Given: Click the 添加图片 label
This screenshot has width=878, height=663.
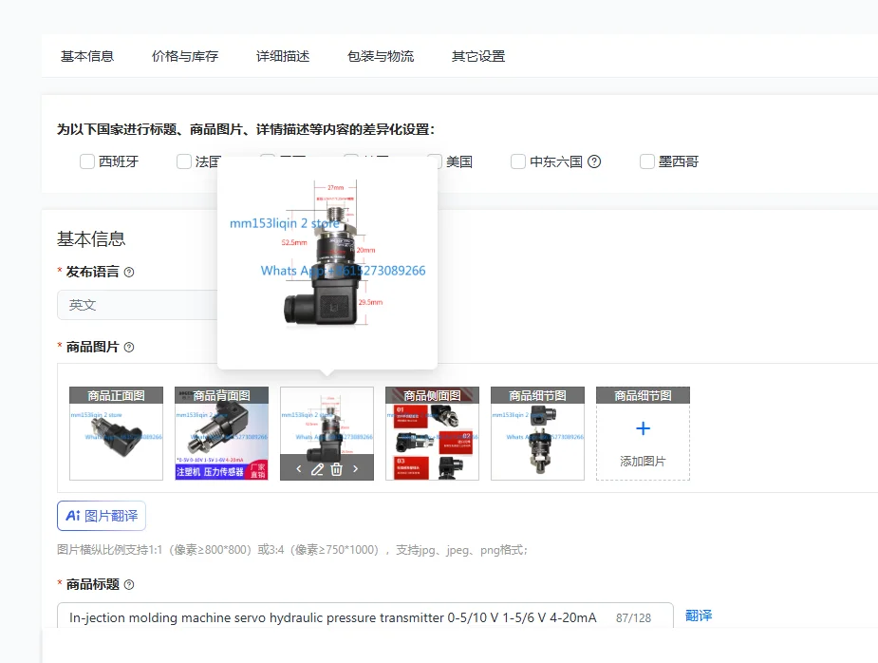Looking at the screenshot, I should click(643, 462).
